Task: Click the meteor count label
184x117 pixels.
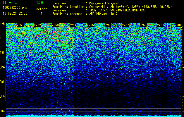Action: click(42, 9)
